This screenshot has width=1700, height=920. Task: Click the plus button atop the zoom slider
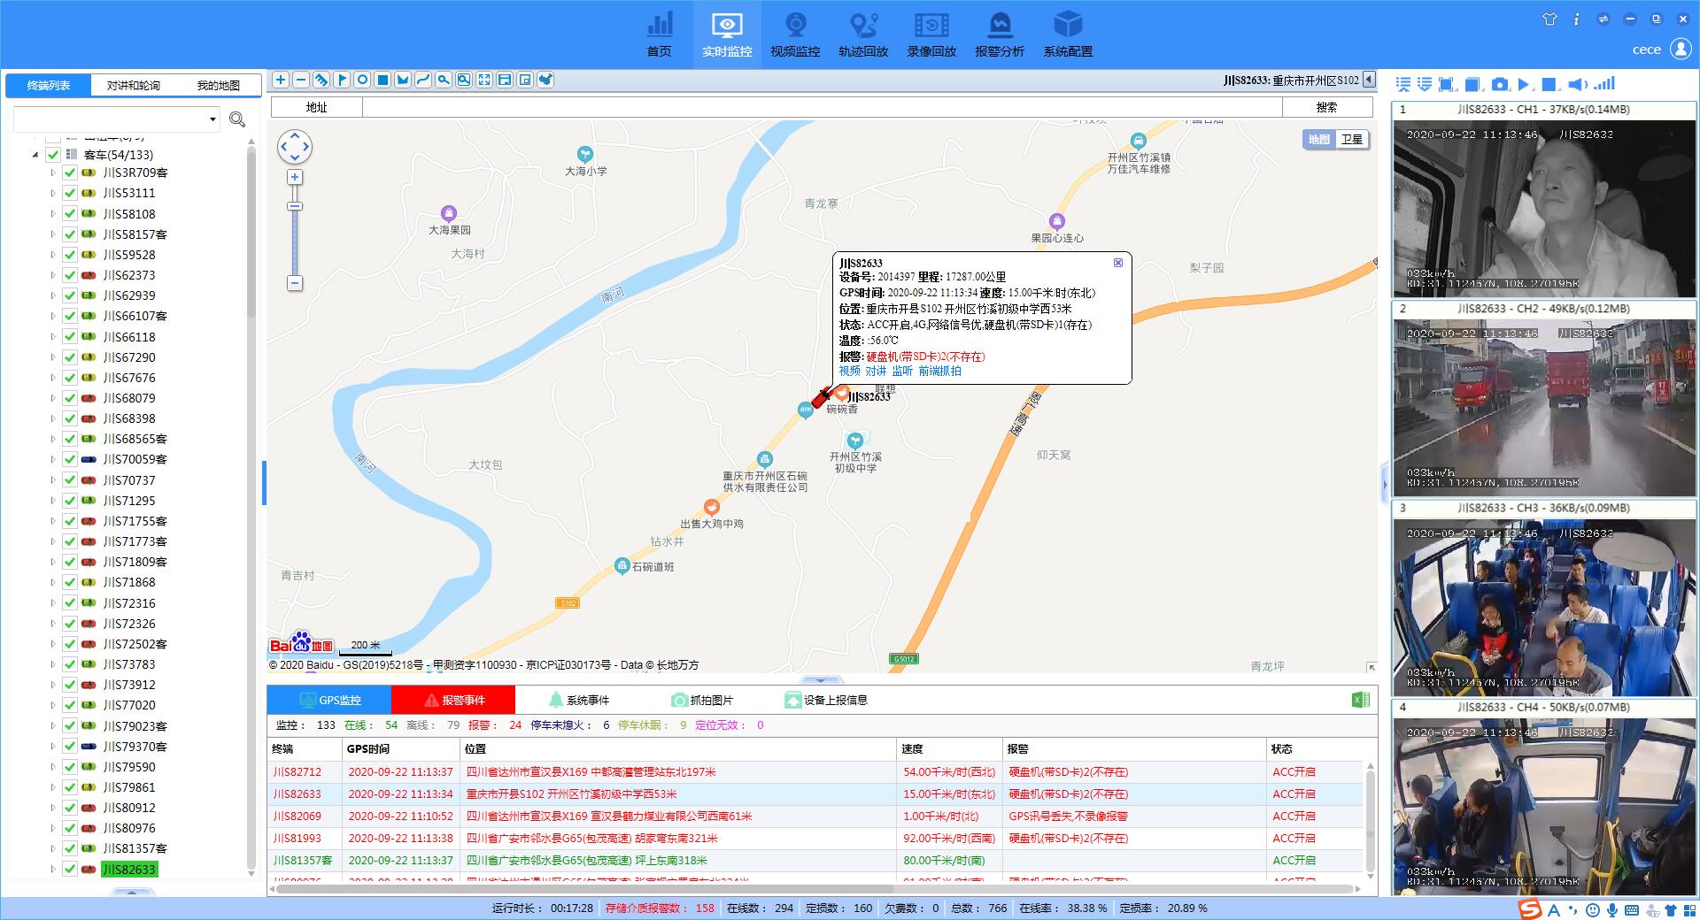[295, 177]
